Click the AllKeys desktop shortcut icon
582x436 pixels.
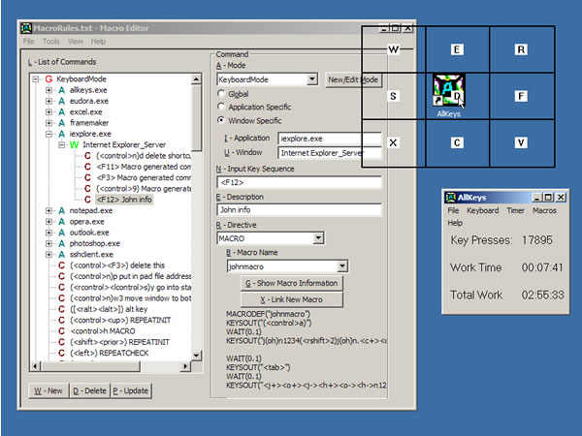click(449, 90)
